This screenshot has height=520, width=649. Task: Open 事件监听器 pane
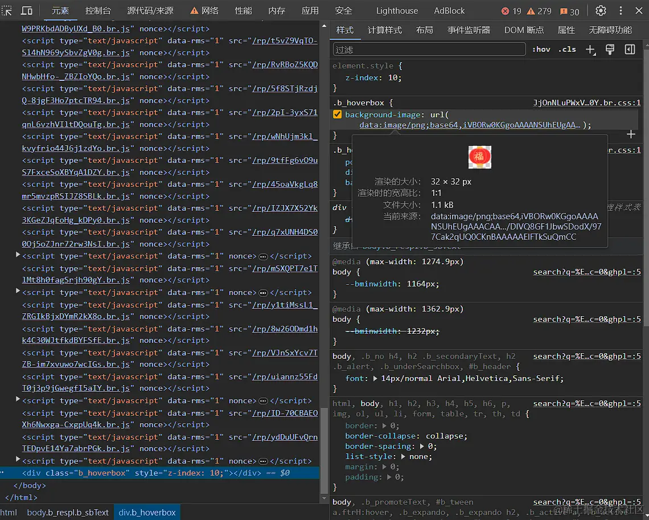tap(469, 30)
